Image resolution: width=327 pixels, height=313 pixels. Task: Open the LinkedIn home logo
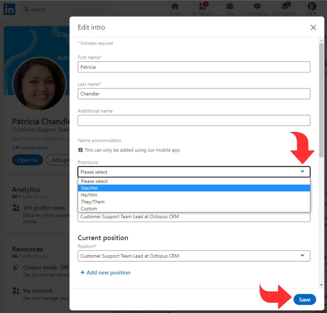(x=9, y=9)
